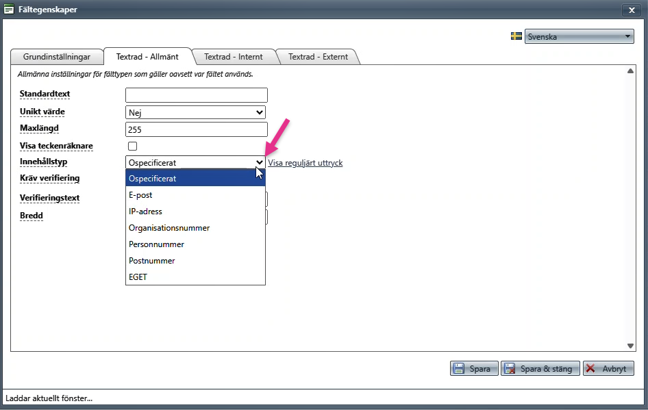This screenshot has height=410, width=648.
Task: Open the Svenska language dropdown
Action: pos(579,36)
